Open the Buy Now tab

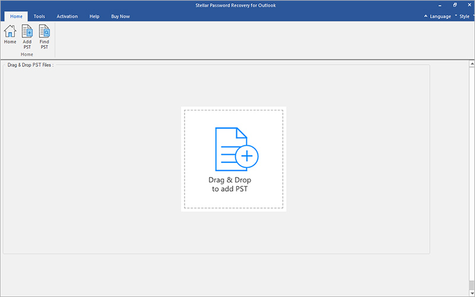coord(121,17)
